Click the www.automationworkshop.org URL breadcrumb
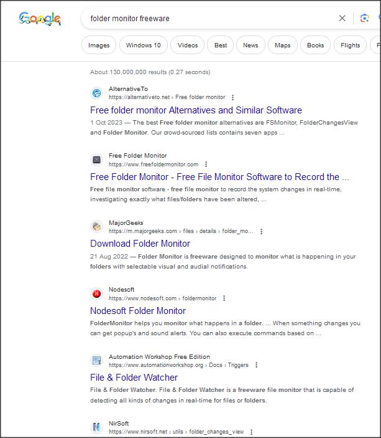Screen dimensions: 381x438 (x=178, y=365)
